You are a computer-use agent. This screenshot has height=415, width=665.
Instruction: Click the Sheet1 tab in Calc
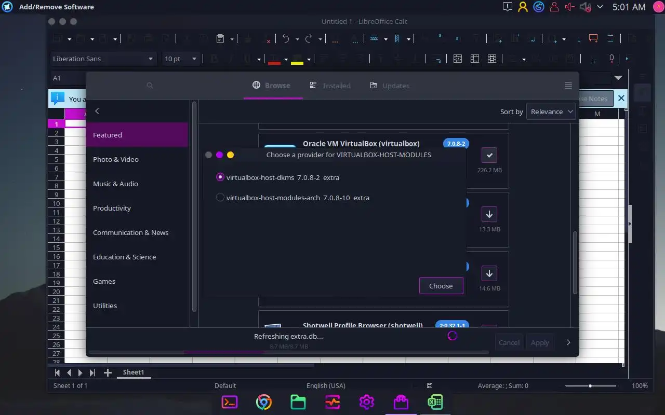click(x=134, y=372)
